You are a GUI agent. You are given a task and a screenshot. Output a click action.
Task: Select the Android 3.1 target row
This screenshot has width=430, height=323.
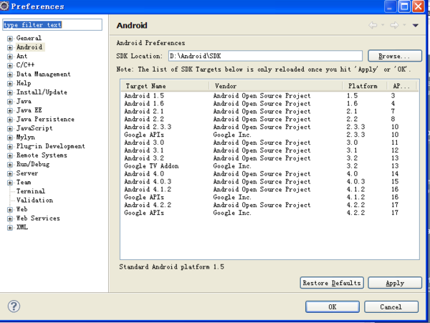tap(269, 150)
